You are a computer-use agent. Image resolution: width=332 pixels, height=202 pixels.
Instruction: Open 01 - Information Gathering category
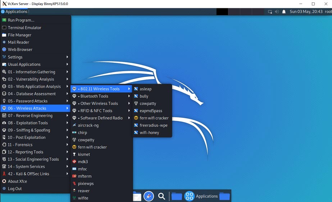pos(36,72)
